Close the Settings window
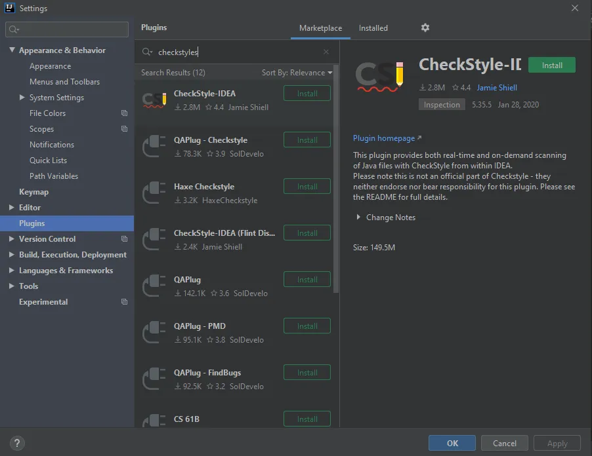This screenshot has height=456, width=592. [x=575, y=8]
